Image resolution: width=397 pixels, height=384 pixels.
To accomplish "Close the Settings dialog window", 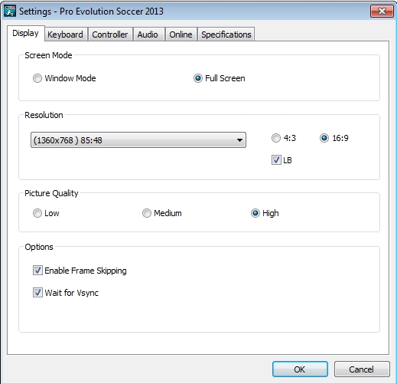I will (x=382, y=11).
